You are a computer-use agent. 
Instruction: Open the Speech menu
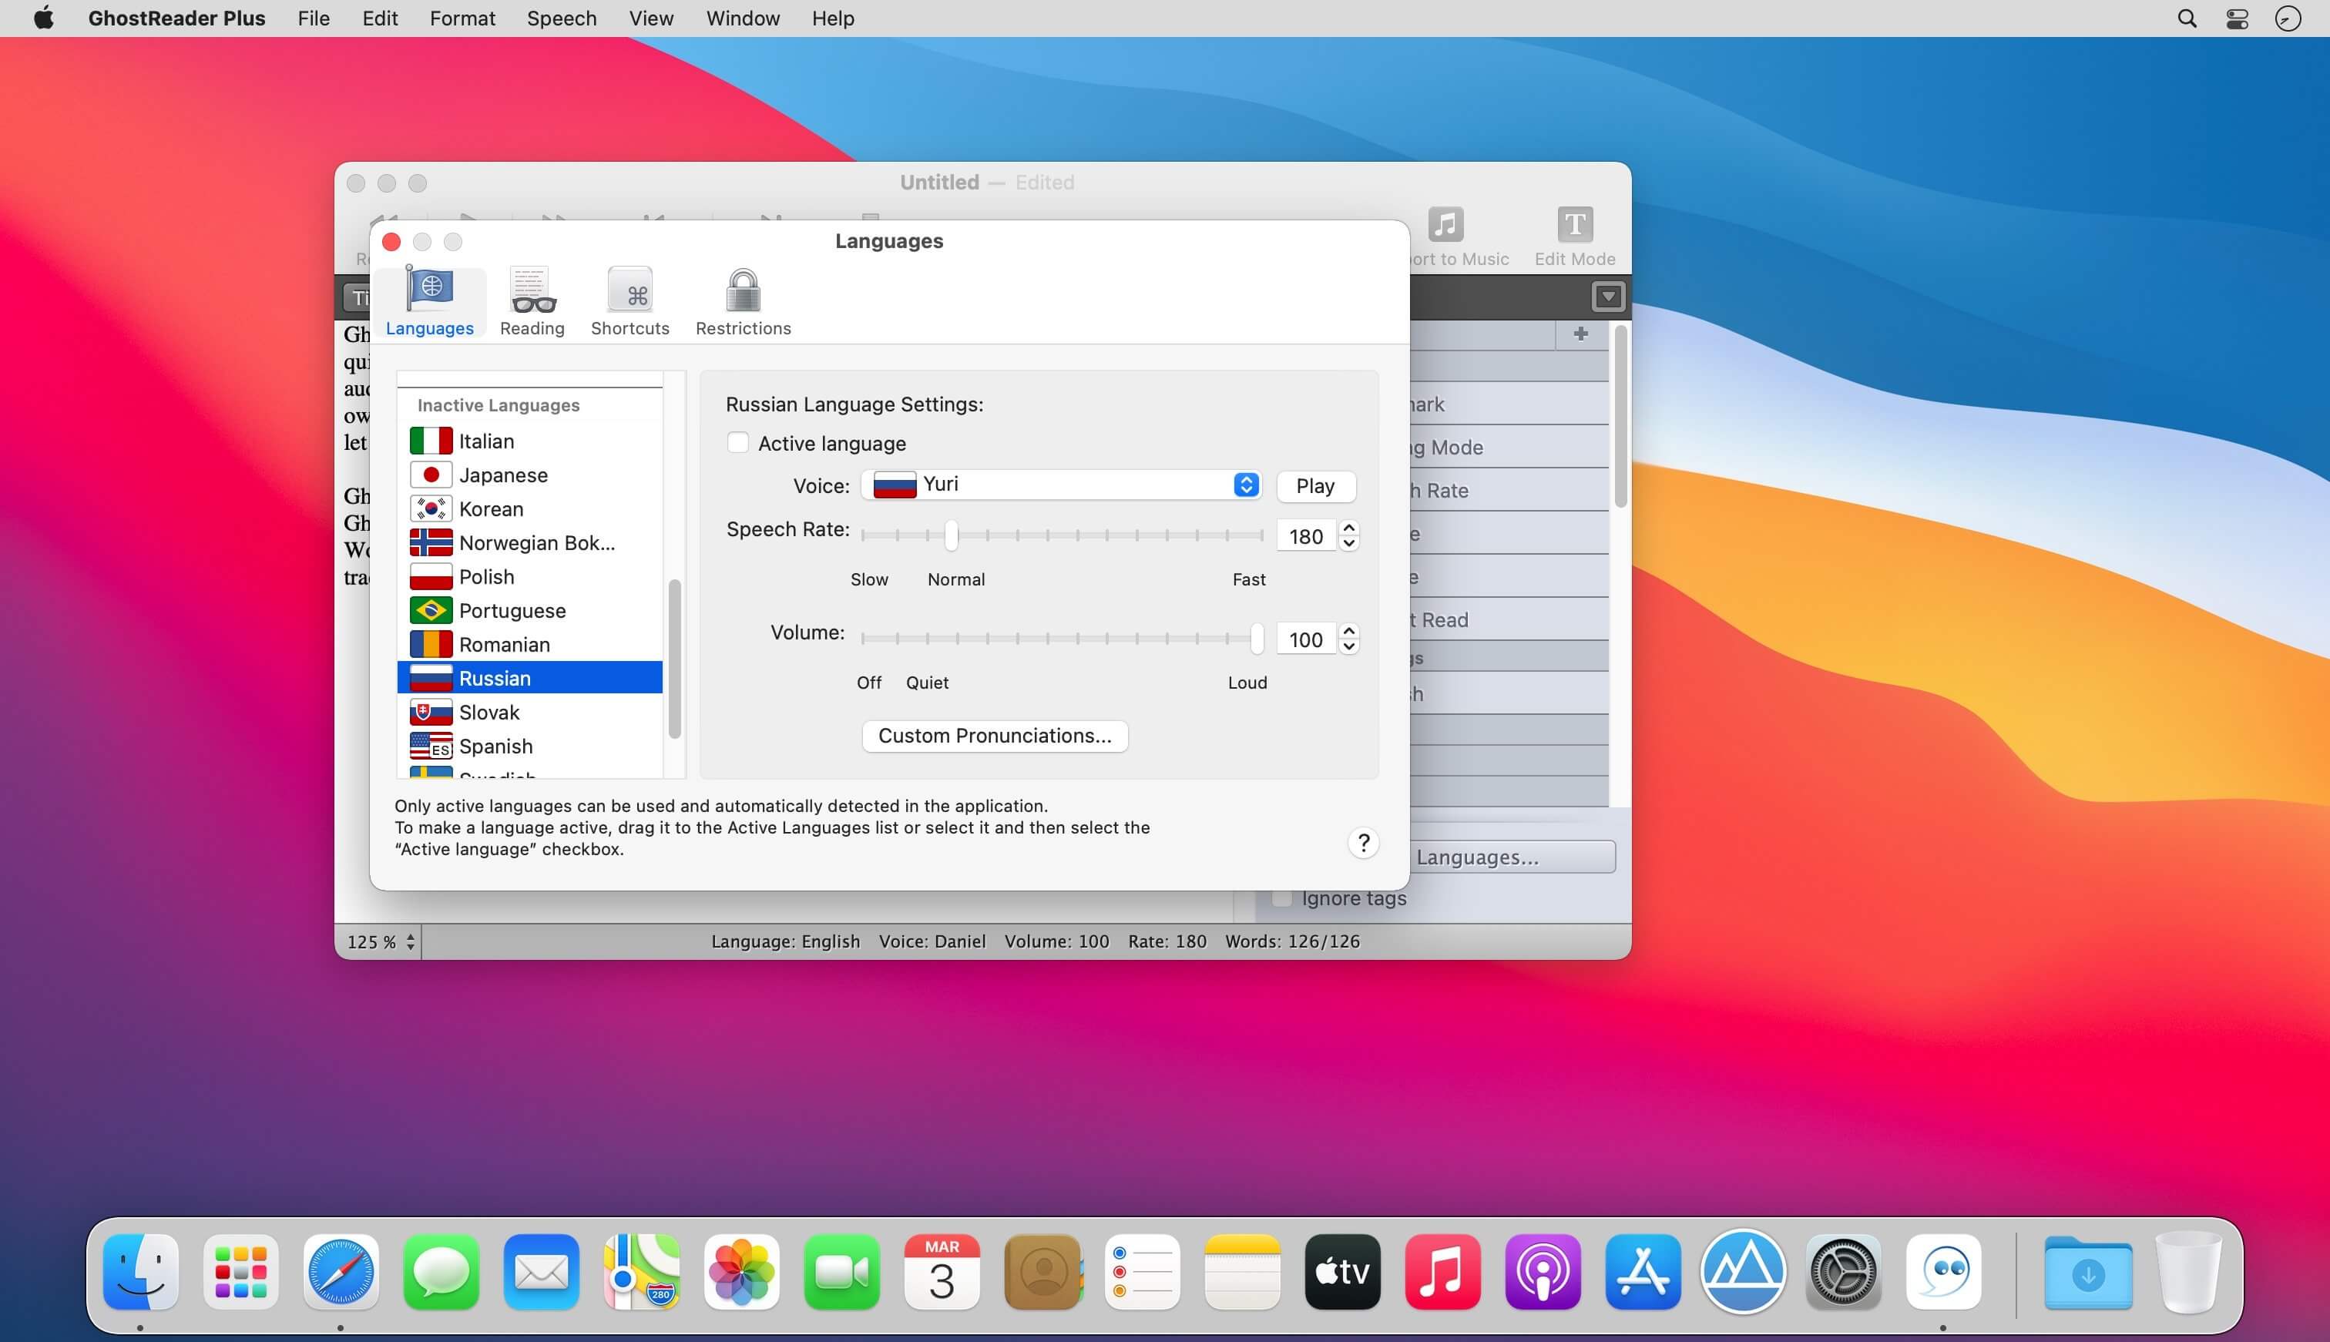[x=561, y=18]
